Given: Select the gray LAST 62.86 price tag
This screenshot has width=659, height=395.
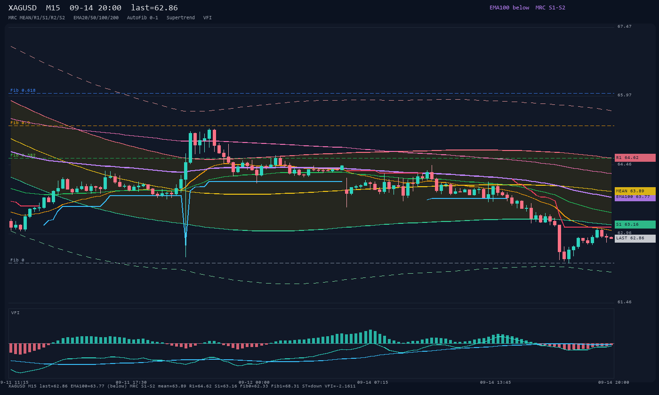Looking at the screenshot, I should point(635,238).
